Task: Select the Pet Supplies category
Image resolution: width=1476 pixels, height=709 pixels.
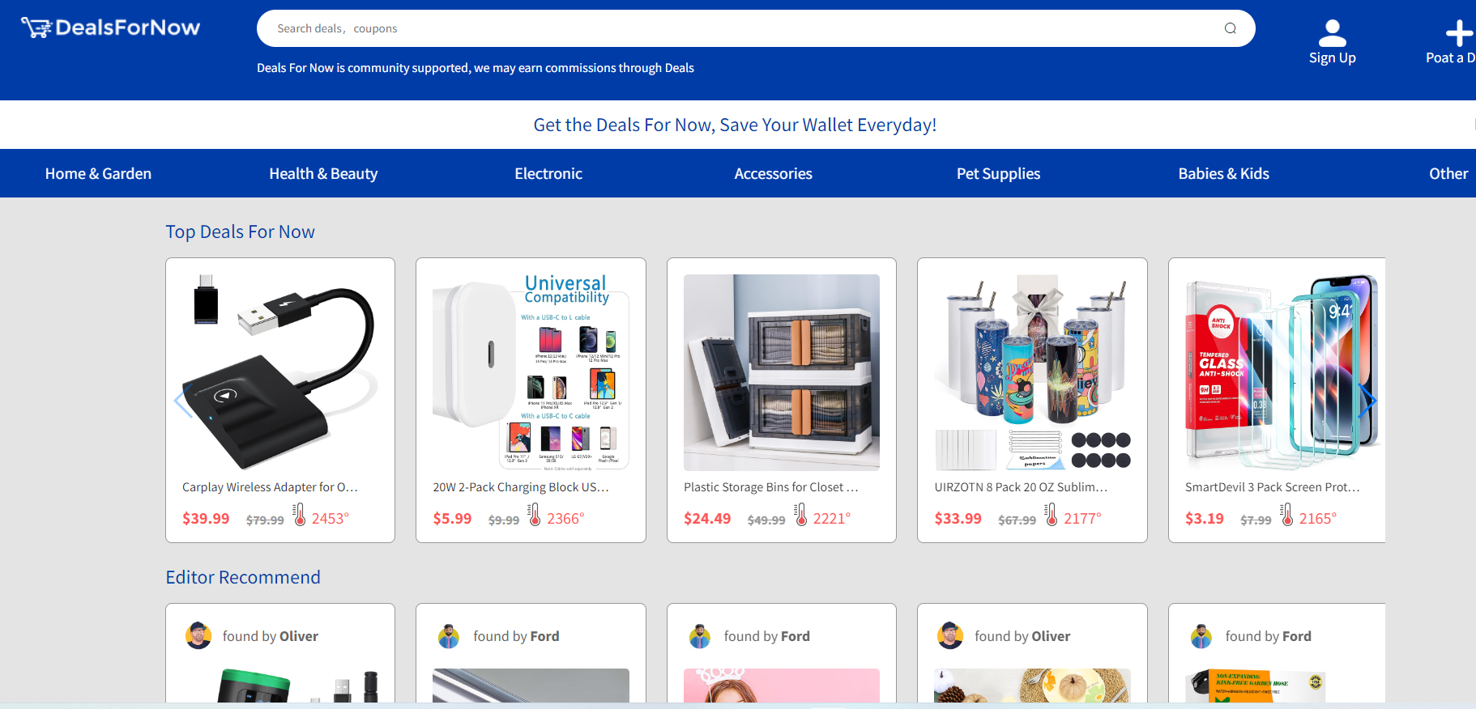Action: [x=998, y=173]
